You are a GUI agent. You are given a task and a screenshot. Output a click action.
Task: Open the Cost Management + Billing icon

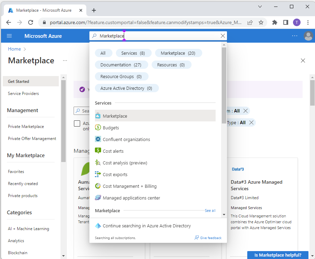pyautogui.click(x=98, y=186)
